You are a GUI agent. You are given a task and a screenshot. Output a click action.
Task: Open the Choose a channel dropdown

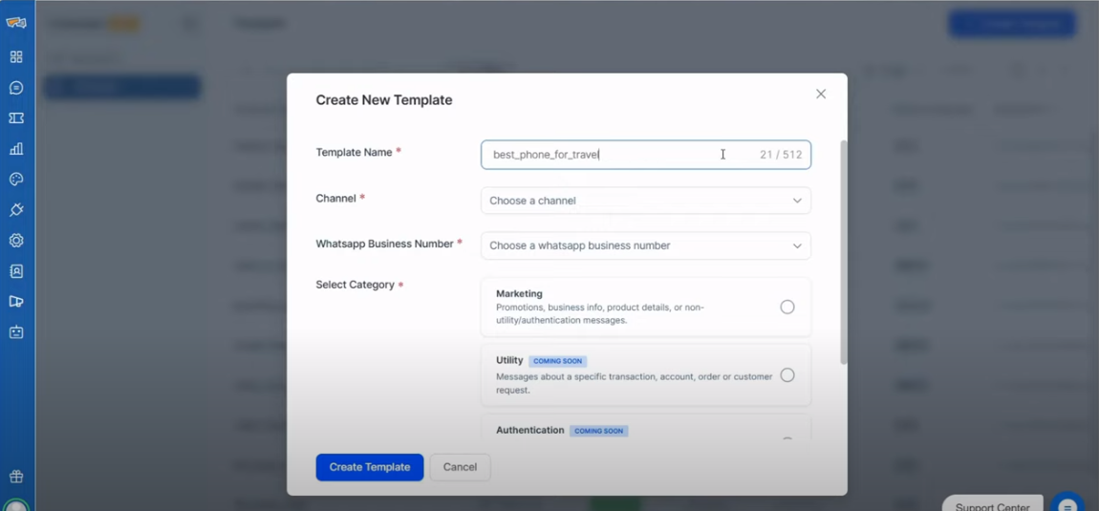pos(645,201)
